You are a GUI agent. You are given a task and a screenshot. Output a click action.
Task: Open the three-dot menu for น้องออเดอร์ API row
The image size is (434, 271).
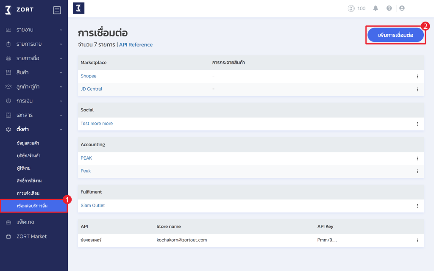tap(417, 241)
